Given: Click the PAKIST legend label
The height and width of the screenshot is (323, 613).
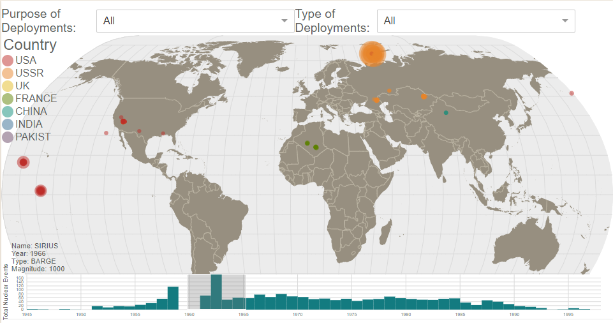Looking at the screenshot, I should [x=33, y=137].
